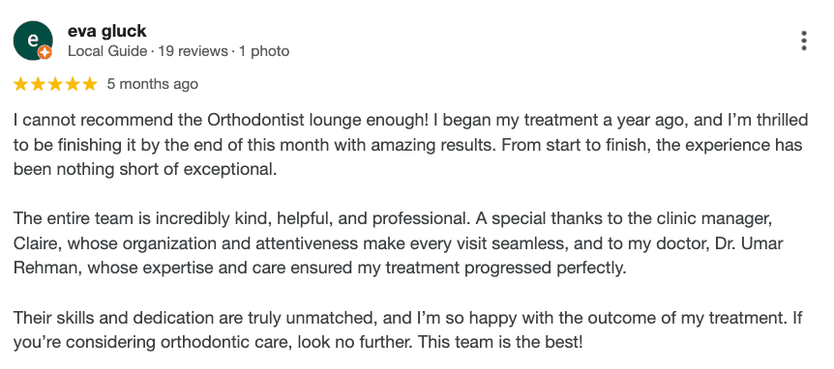Click the paragraph starting Their skills and dedication
834x369 pixels.
coord(408,329)
